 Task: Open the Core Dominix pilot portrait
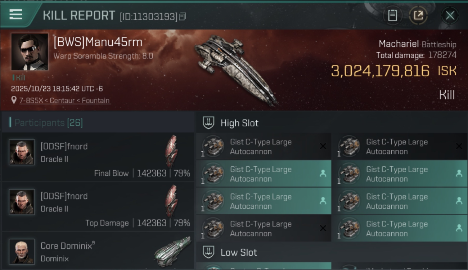point(22,251)
